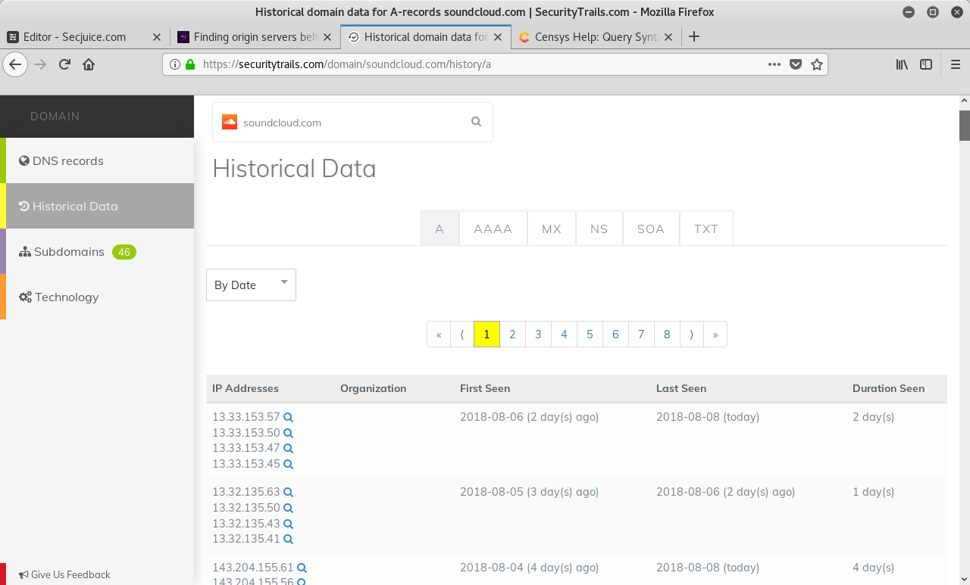Viewport: 970px width, 585px height.
Task: Go to the next results page
Action: tap(691, 335)
